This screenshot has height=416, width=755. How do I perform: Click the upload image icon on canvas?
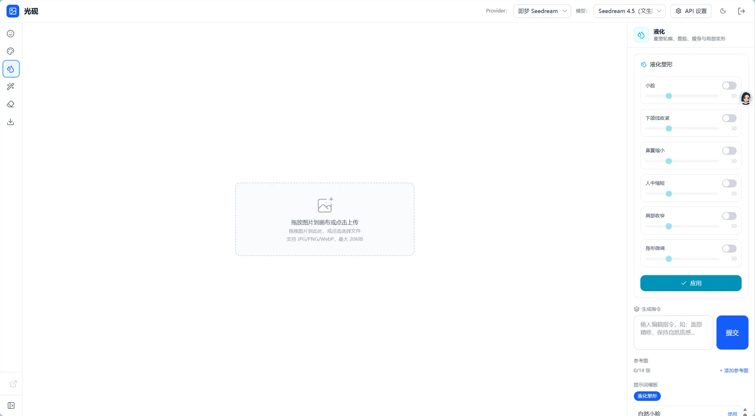pyautogui.click(x=325, y=205)
